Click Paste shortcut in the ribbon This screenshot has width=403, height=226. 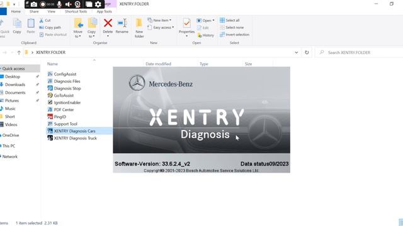(x=53, y=35)
